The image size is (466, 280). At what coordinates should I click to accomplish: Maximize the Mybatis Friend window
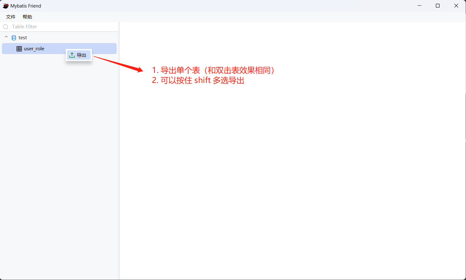[x=438, y=6]
